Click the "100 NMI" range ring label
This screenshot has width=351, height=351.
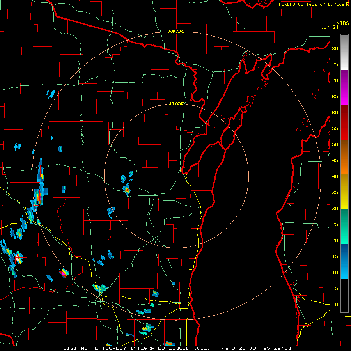[x=176, y=31]
